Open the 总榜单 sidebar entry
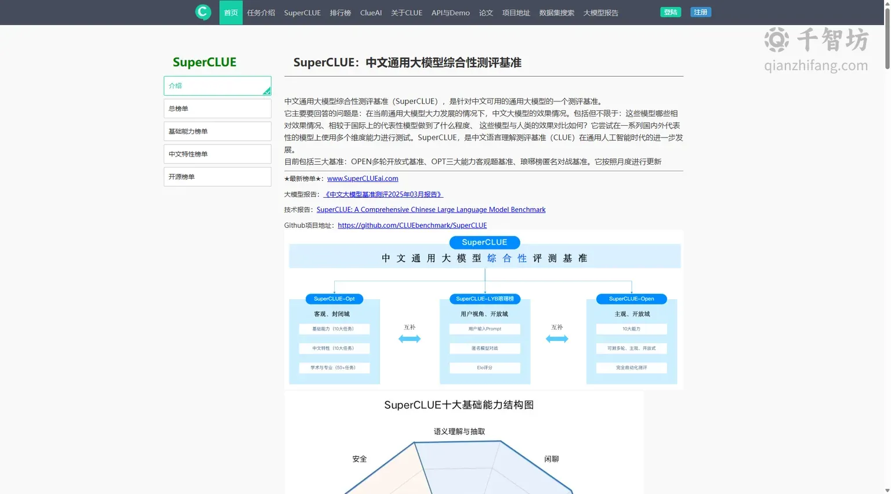Image resolution: width=891 pixels, height=494 pixels. click(218, 108)
